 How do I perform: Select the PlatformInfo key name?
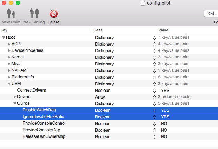click(x=23, y=77)
